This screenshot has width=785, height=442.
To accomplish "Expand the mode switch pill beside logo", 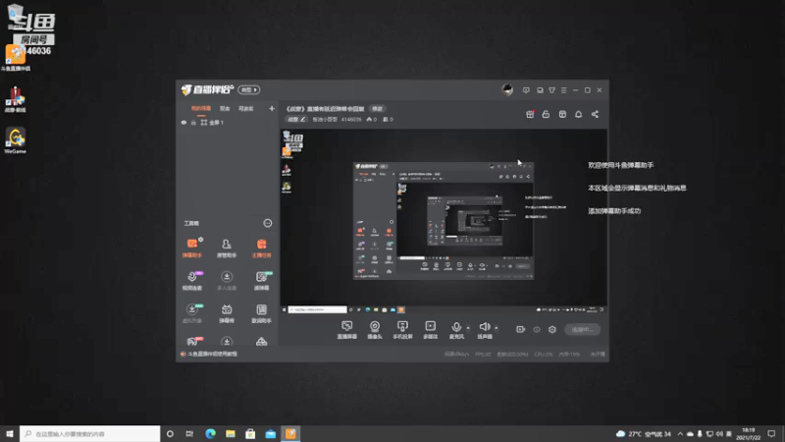I will tap(249, 89).
